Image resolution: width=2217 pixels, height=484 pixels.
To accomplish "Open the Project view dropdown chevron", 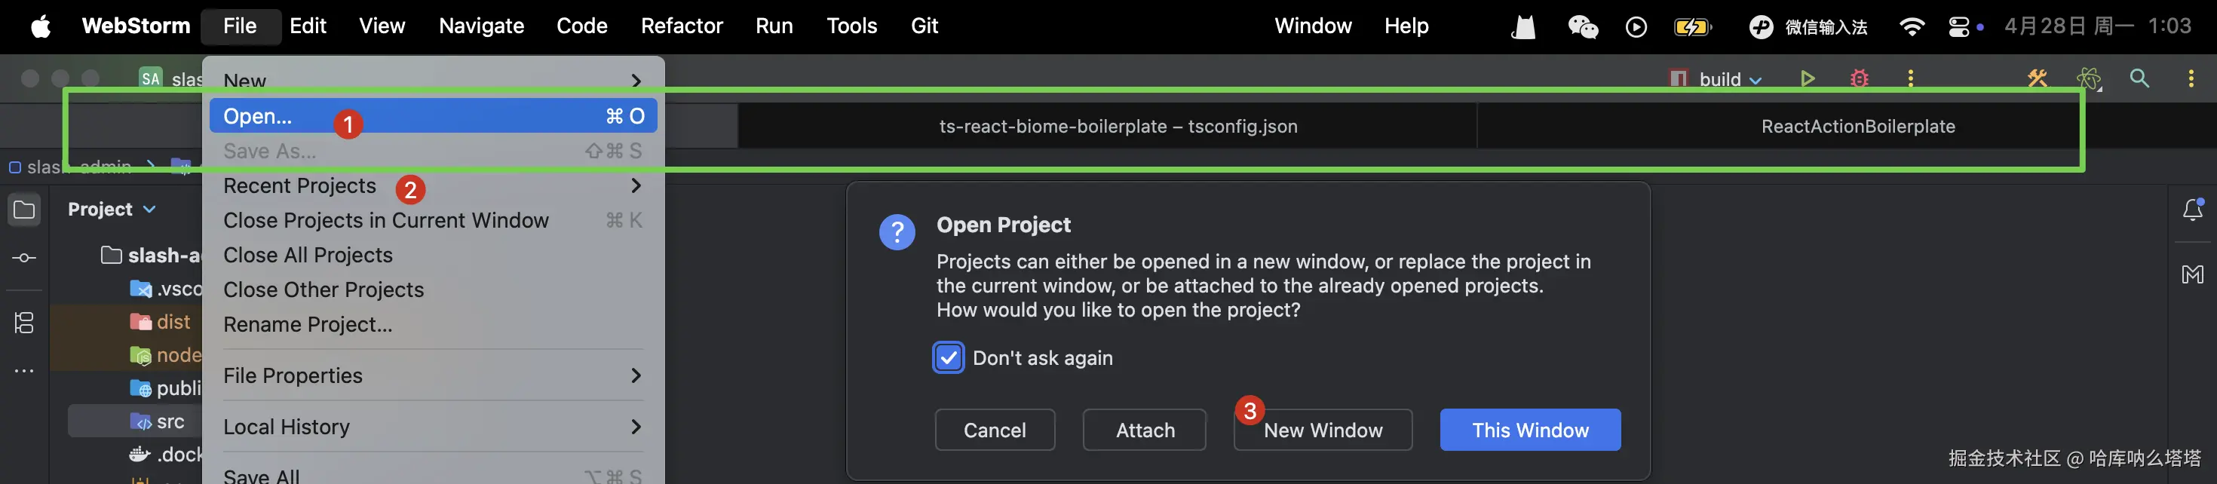I will click(150, 209).
